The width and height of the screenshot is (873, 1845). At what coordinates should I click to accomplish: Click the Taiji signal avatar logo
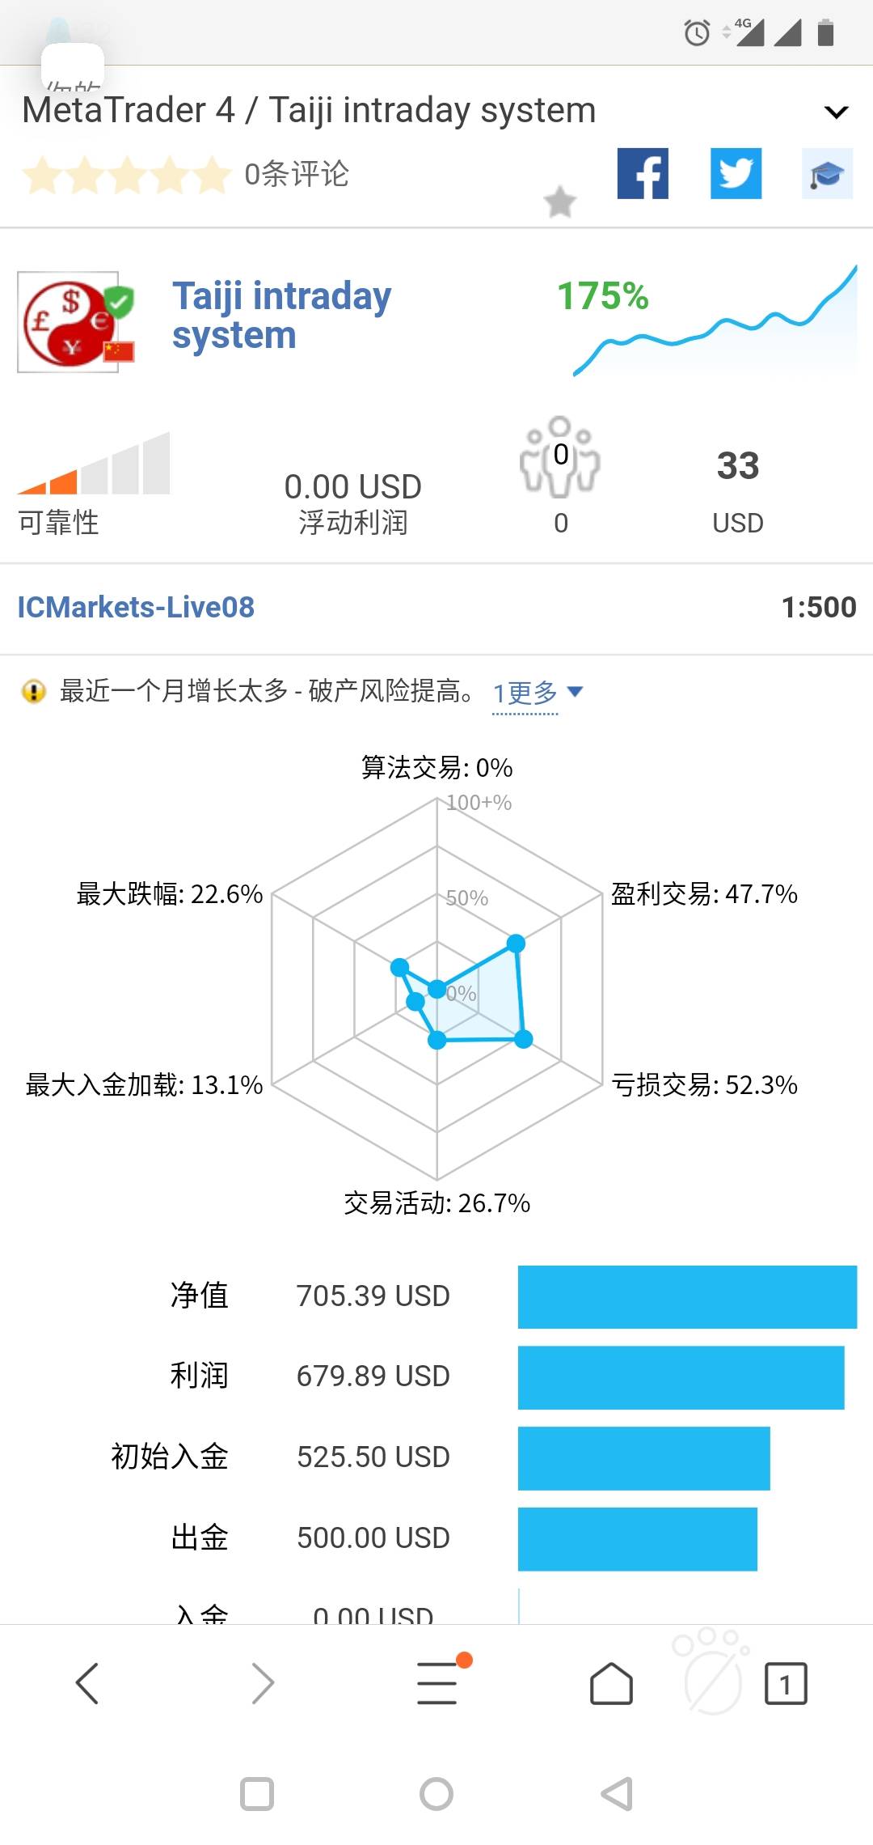[73, 322]
